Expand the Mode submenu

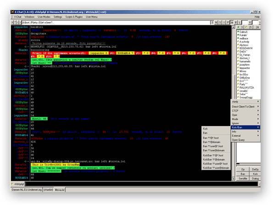(x=245, y=119)
